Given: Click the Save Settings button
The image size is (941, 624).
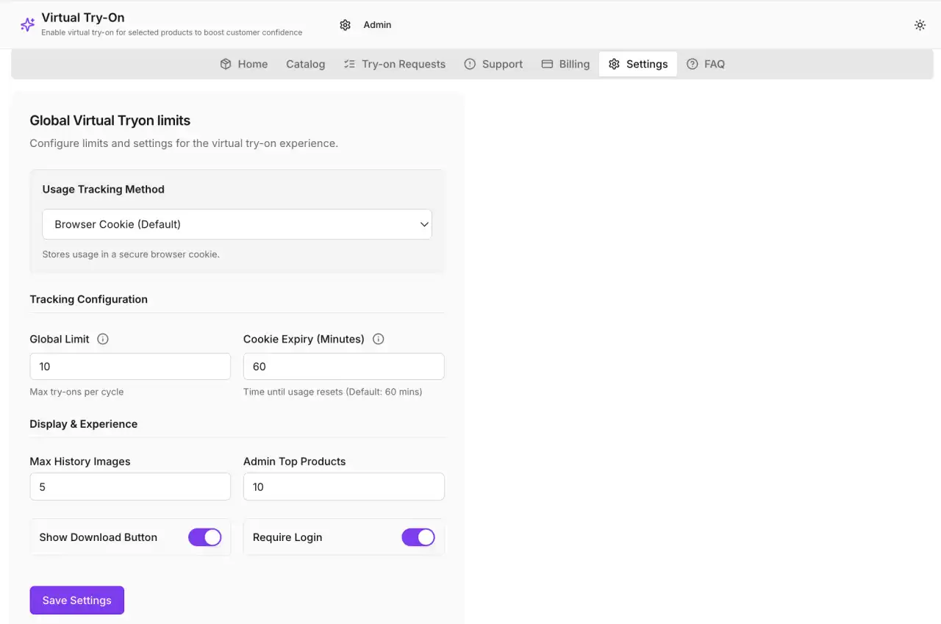Looking at the screenshot, I should coord(76,600).
